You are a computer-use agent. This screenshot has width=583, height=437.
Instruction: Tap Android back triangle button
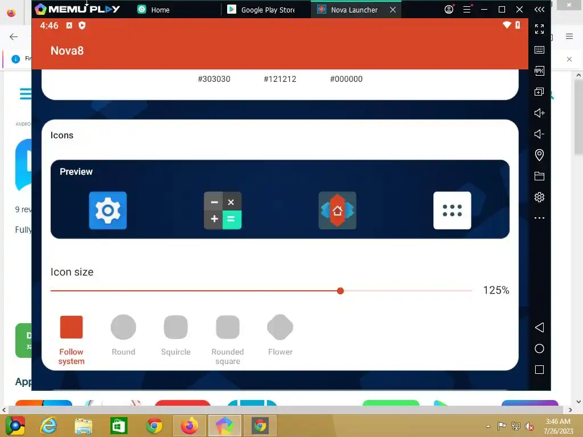(539, 327)
